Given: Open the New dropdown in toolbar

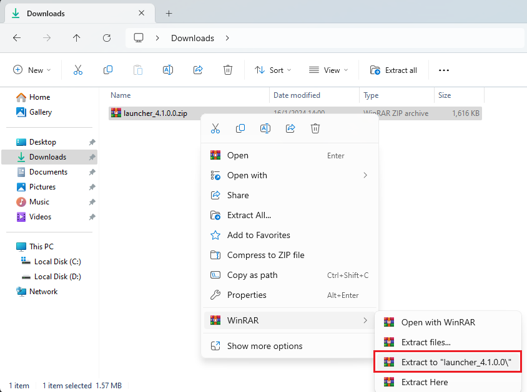Looking at the screenshot, I should (32, 70).
